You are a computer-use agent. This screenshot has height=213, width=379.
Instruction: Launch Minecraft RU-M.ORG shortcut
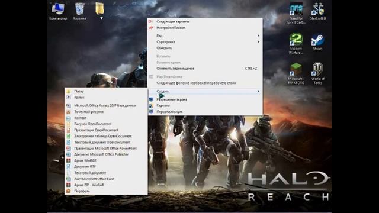click(296, 73)
